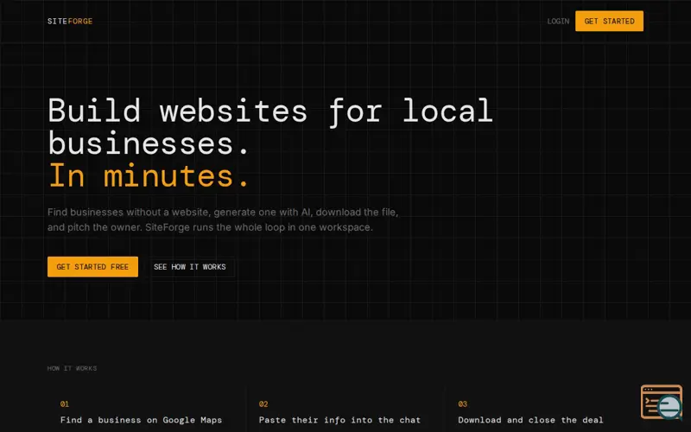Click the header Get Started button
This screenshot has height=432, width=691.
[x=609, y=21]
